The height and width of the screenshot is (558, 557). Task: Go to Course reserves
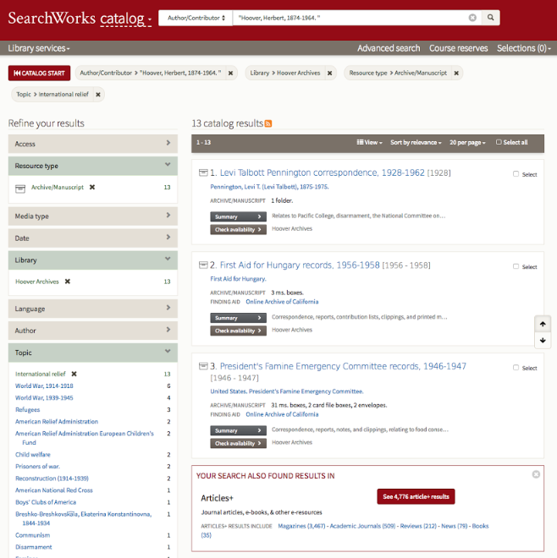click(458, 48)
